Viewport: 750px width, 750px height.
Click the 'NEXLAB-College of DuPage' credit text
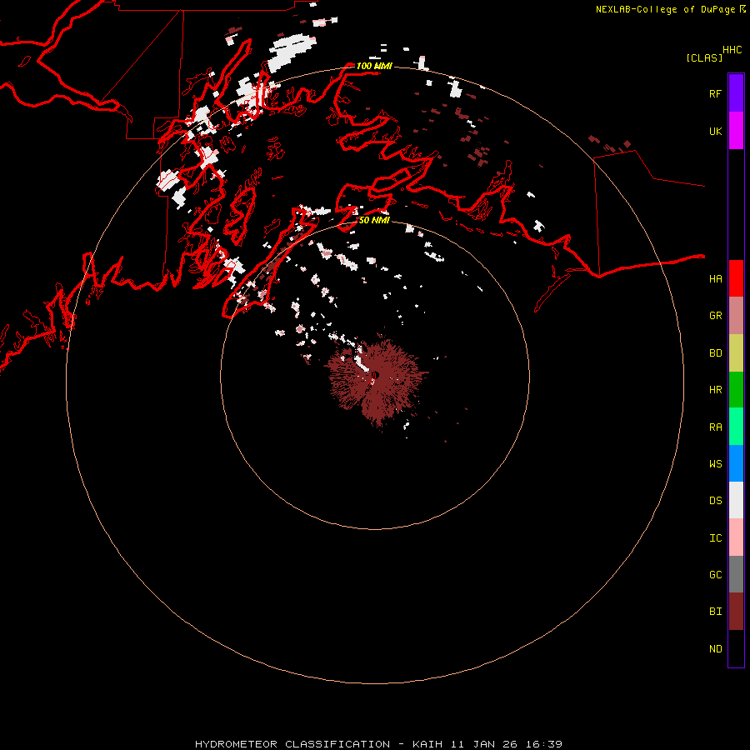tap(665, 9)
